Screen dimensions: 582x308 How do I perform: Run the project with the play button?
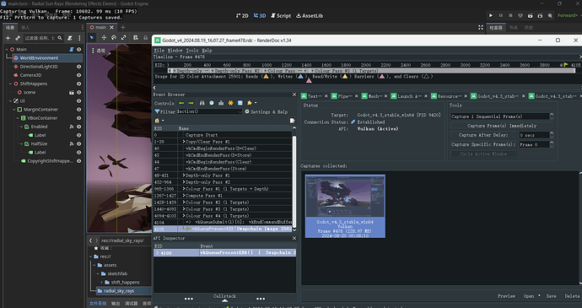491,15
